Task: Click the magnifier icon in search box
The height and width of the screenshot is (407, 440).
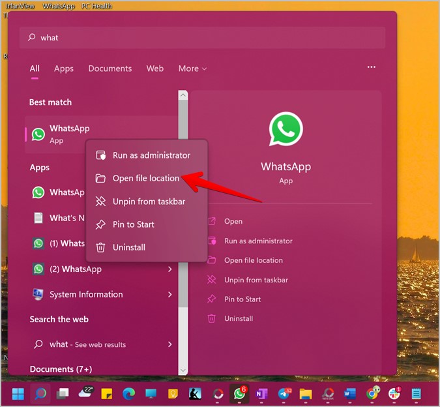Action: (x=32, y=37)
